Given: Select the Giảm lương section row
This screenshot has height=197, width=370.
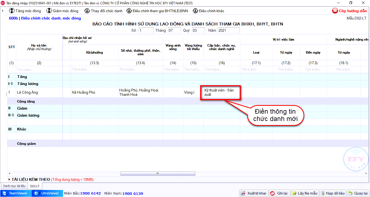Looking at the screenshot, I should pyautogui.click(x=188, y=115).
